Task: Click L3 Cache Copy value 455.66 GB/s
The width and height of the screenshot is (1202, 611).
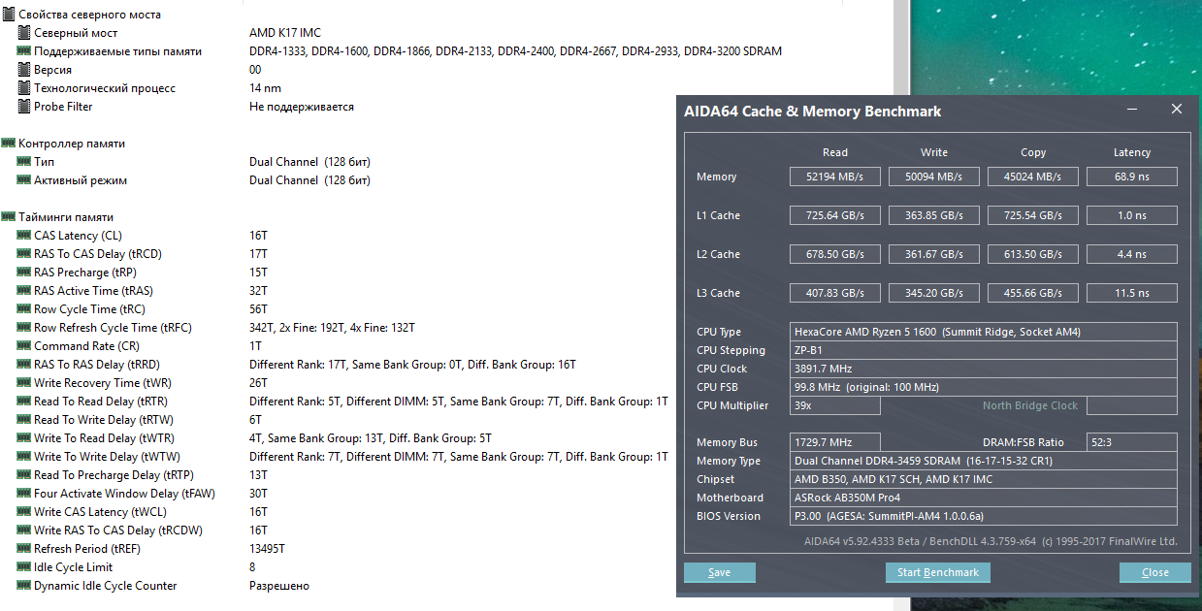Action: [x=1033, y=293]
